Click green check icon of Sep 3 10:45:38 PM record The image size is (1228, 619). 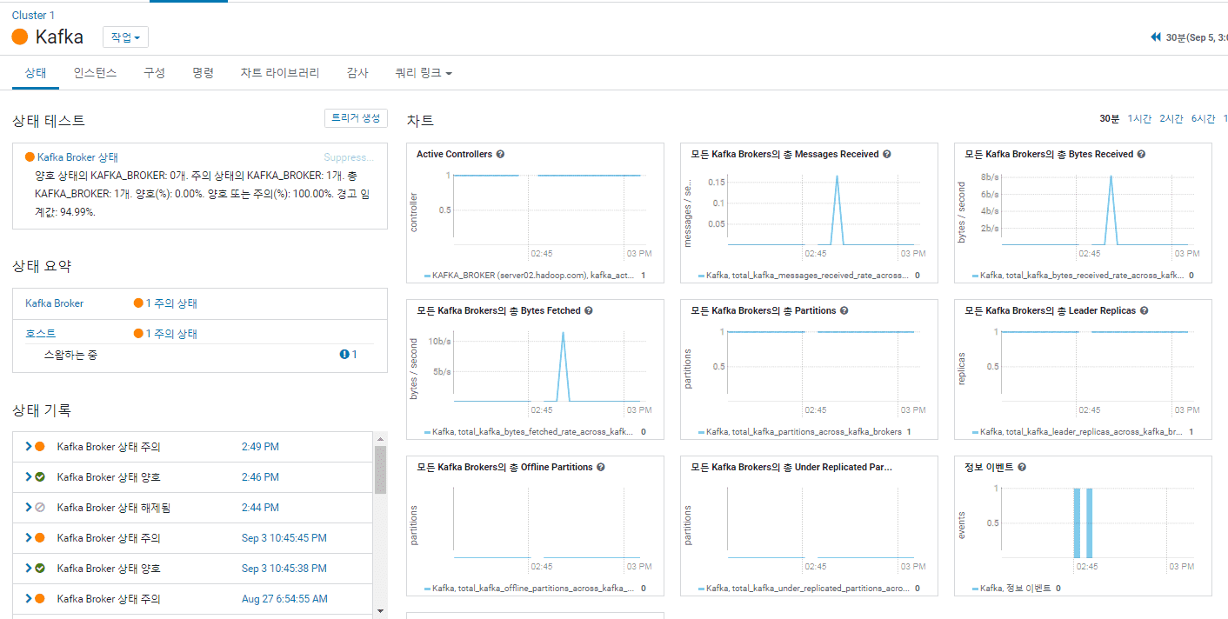pos(40,569)
